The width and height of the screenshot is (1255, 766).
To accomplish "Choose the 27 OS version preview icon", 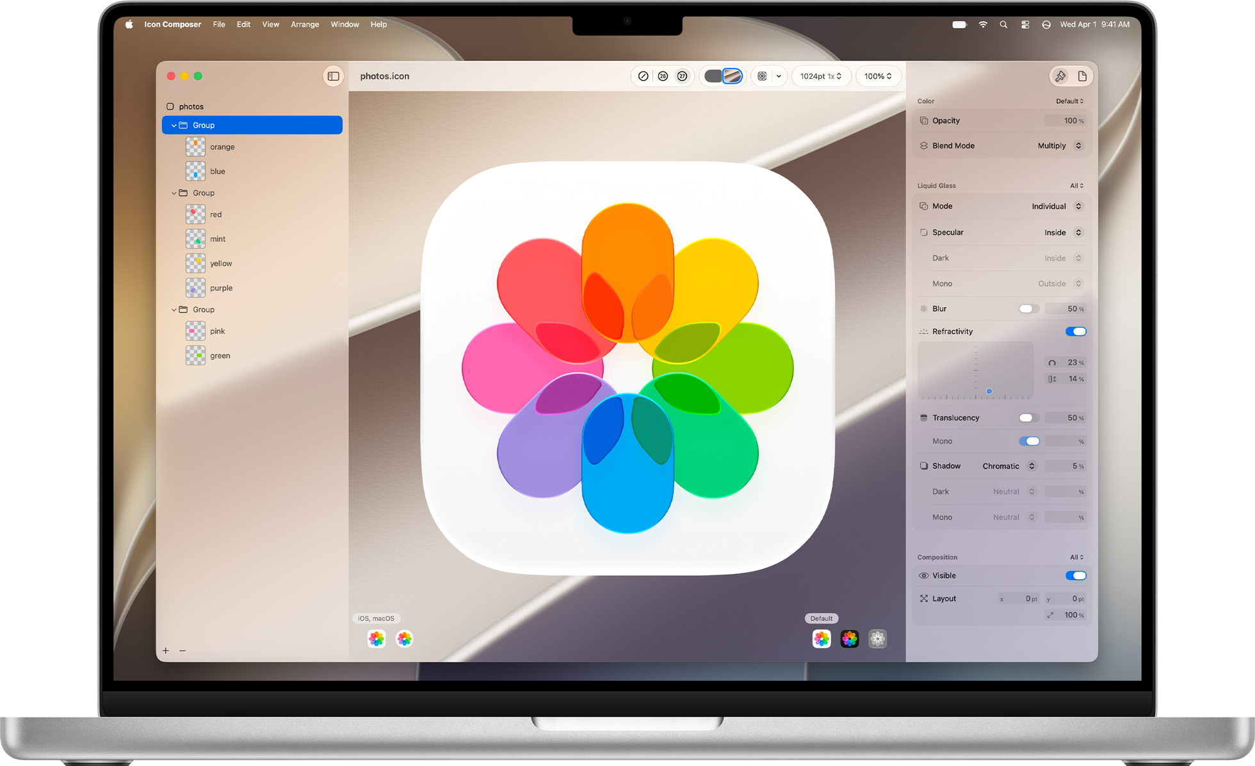I will pyautogui.click(x=683, y=76).
